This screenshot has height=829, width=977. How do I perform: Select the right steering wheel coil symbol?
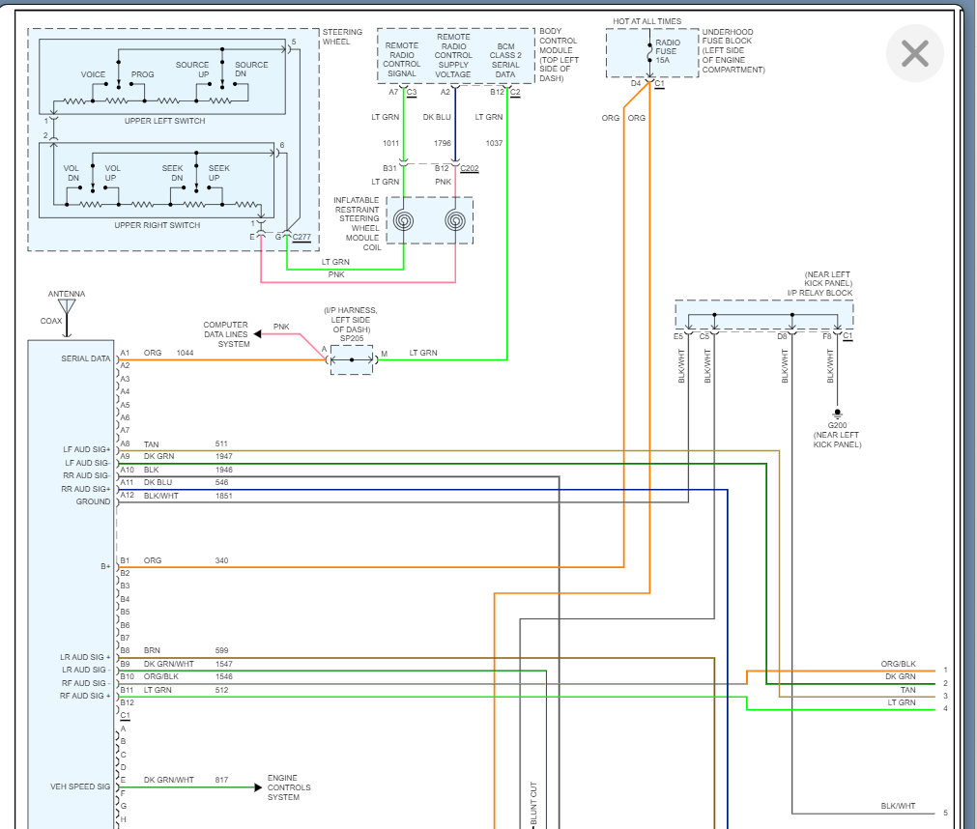455,221
